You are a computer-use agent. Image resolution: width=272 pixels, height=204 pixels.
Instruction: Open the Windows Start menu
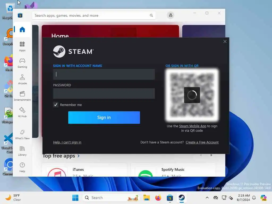pyautogui.click(x=75, y=198)
